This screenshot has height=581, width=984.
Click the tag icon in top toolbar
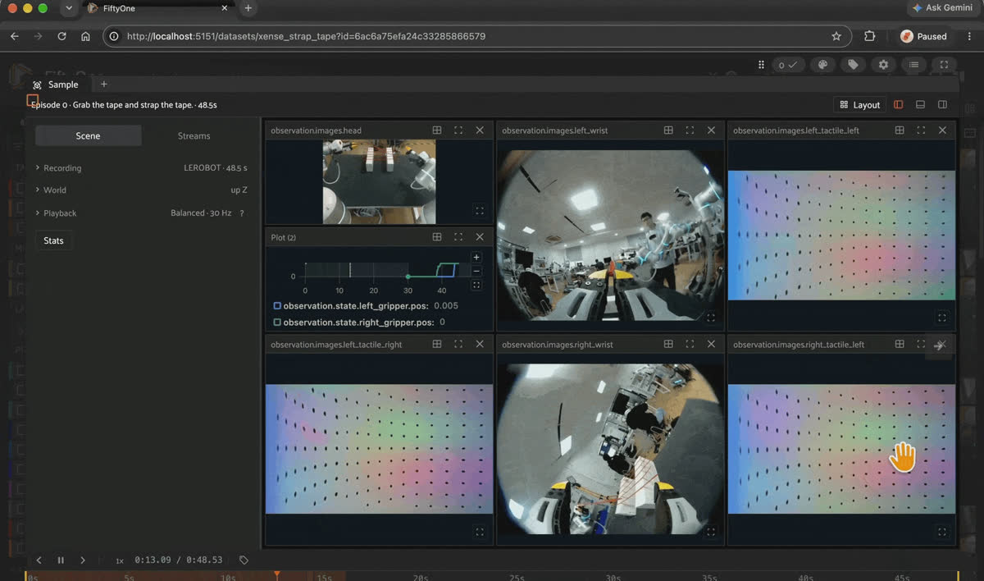[853, 65]
